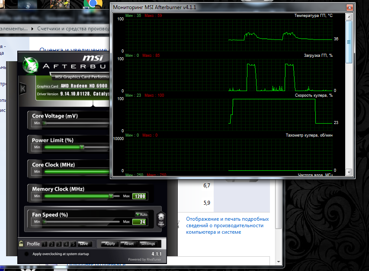
Task: Click the Driver Version text
Action: tap(48, 94)
